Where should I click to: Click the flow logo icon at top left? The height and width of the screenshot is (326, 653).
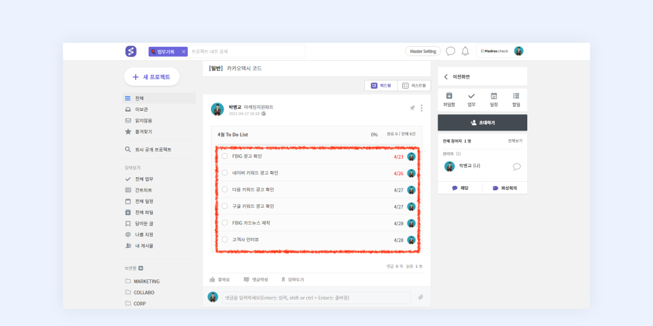[130, 51]
